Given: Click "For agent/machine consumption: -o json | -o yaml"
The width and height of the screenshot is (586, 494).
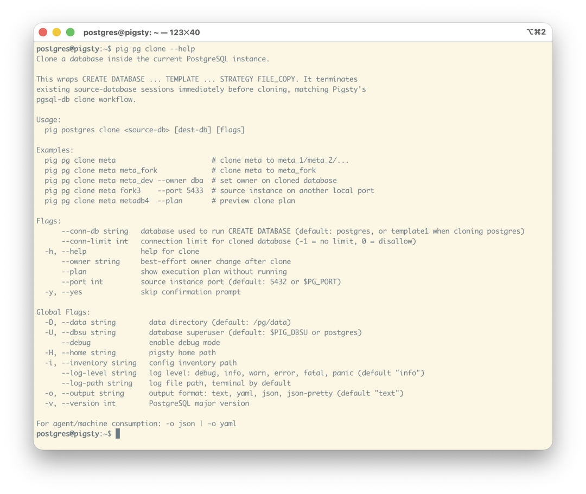Looking at the screenshot, I should (136, 424).
